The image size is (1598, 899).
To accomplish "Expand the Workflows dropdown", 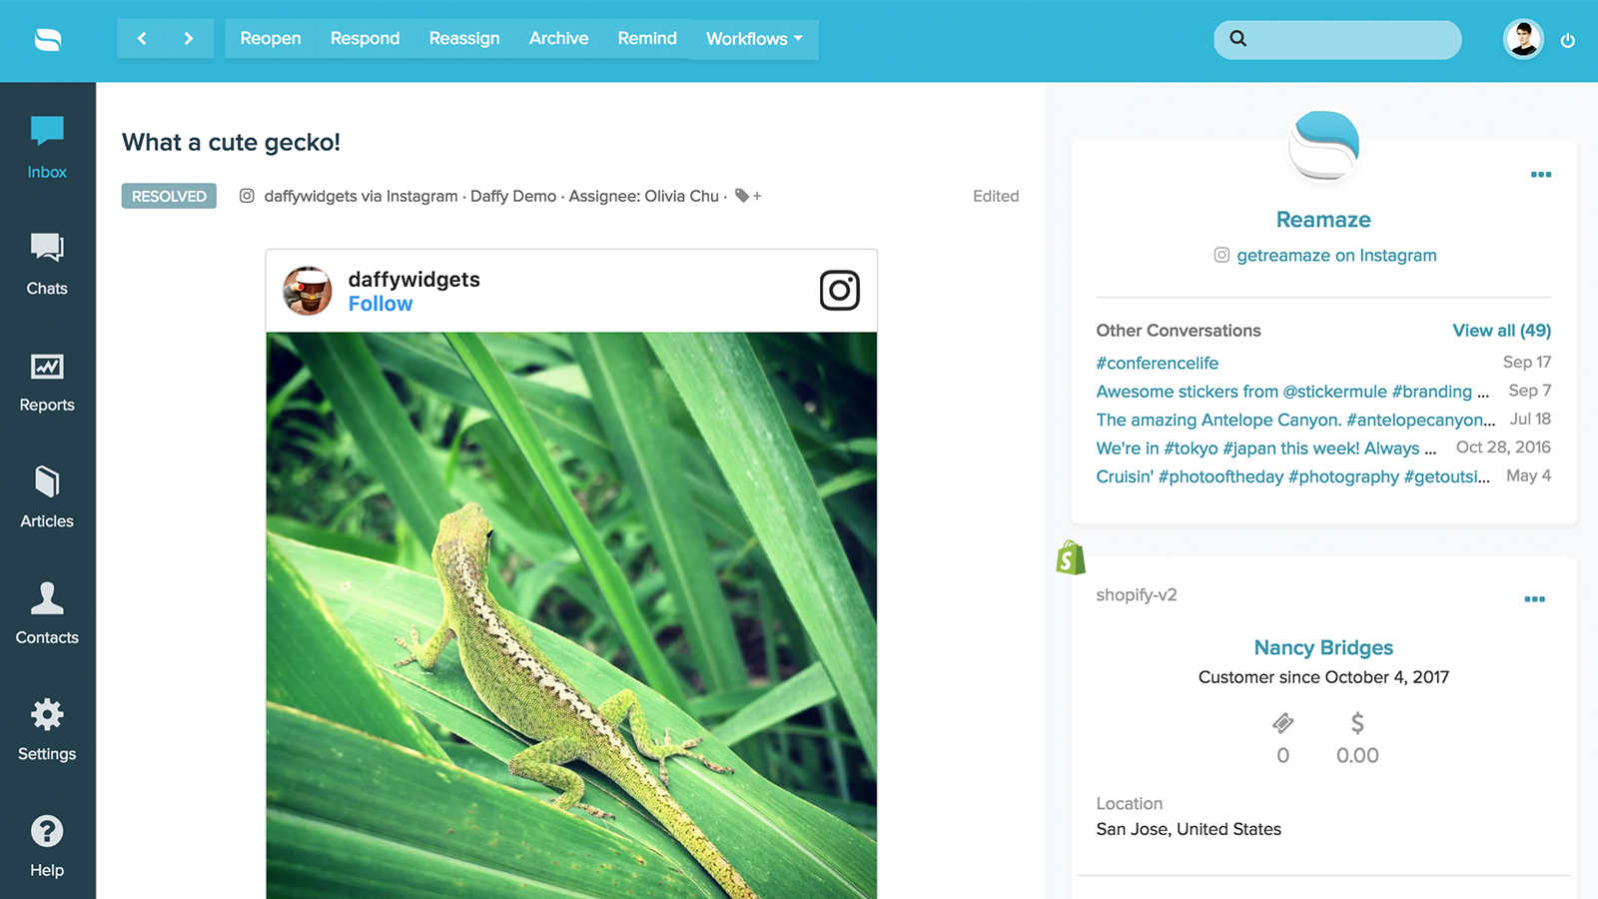I will pos(754,39).
